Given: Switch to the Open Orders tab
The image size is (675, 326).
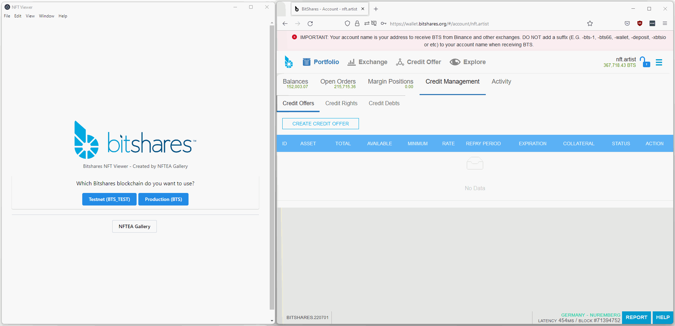Looking at the screenshot, I should pyautogui.click(x=338, y=84).
